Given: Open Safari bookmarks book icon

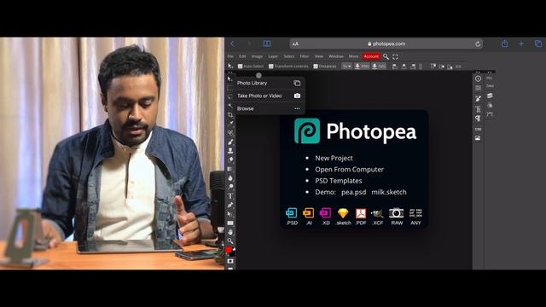Looking at the screenshot, I should (x=267, y=43).
